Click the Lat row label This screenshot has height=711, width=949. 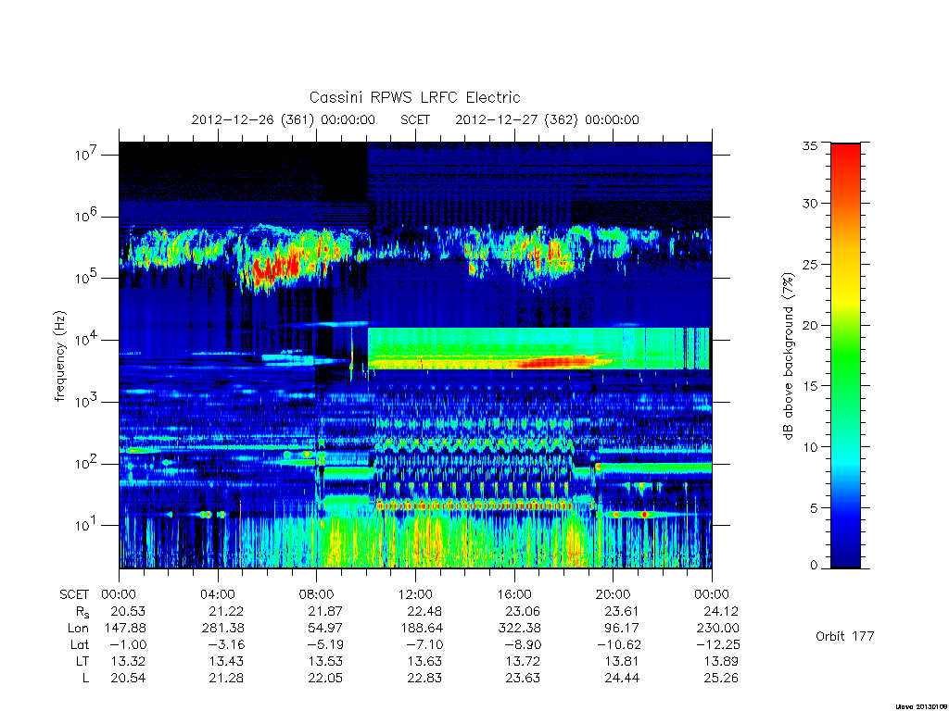coord(80,644)
